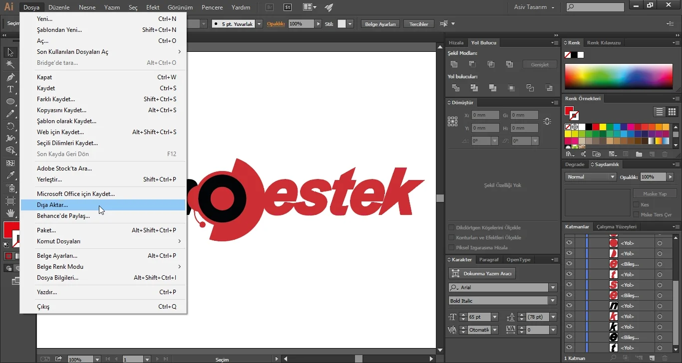Hide the black 'n' <Yol> layer

tap(569, 306)
